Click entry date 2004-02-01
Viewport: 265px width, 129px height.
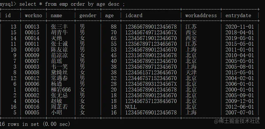[x=240, y=78]
